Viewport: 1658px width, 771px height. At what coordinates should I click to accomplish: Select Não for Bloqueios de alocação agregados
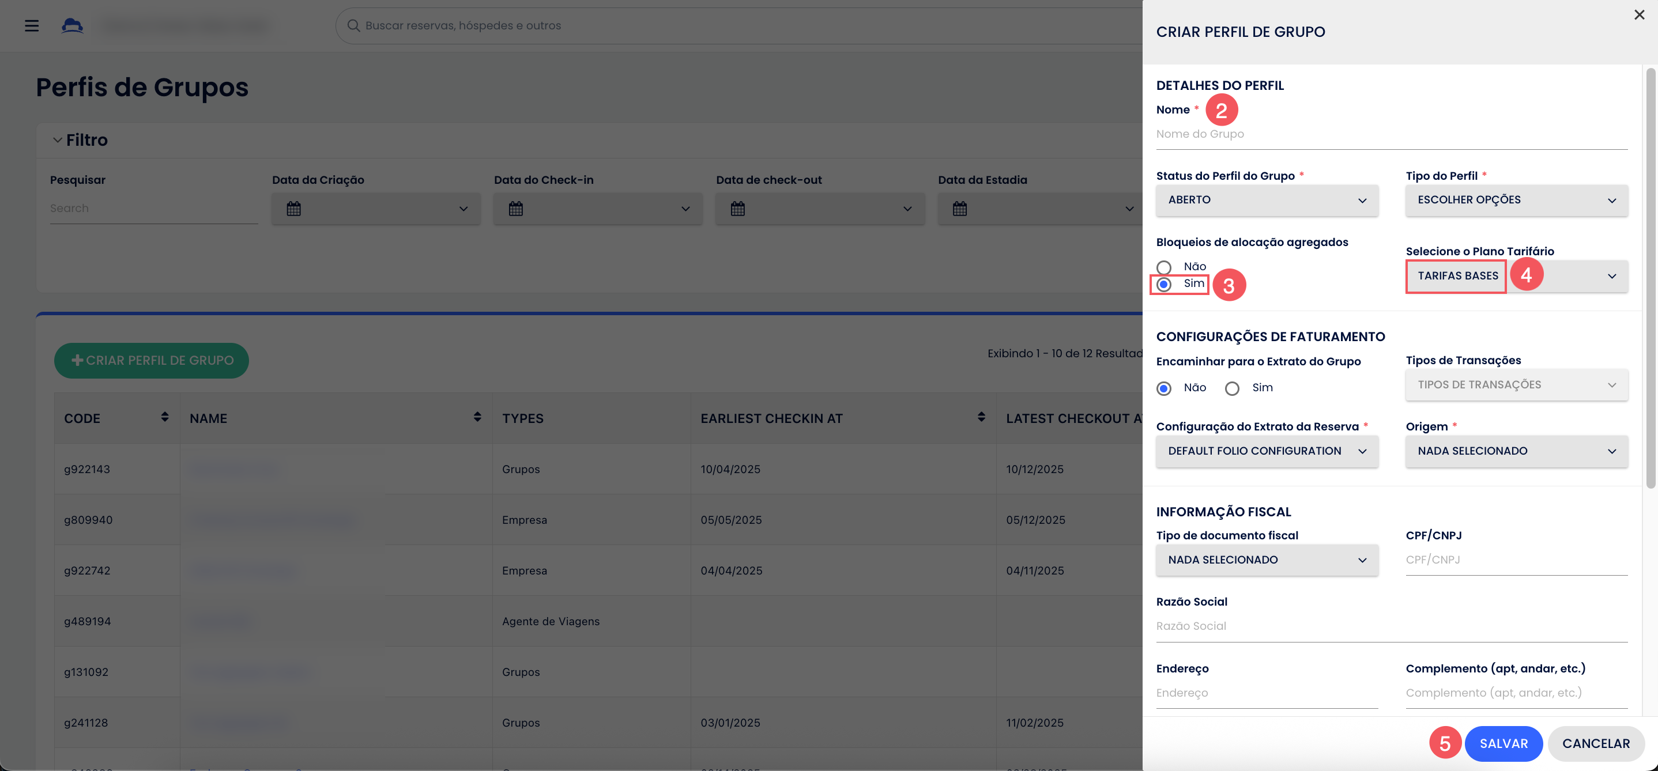[x=1164, y=267]
